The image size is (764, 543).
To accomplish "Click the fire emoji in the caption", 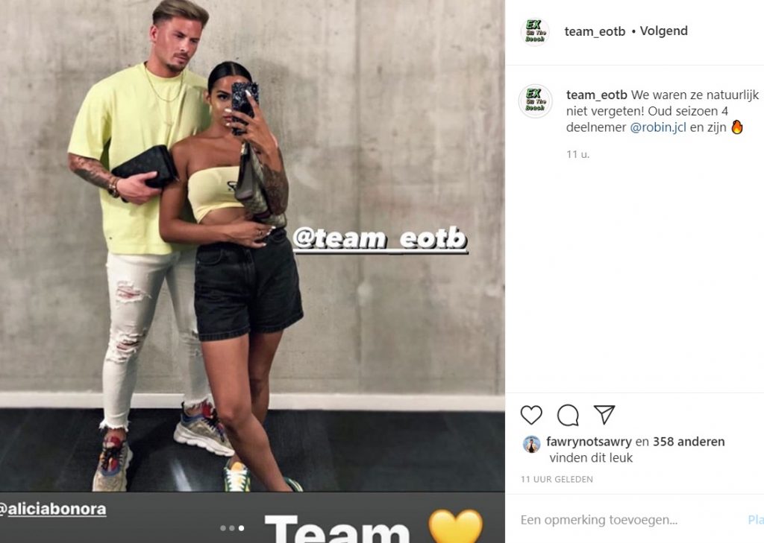I will point(736,127).
